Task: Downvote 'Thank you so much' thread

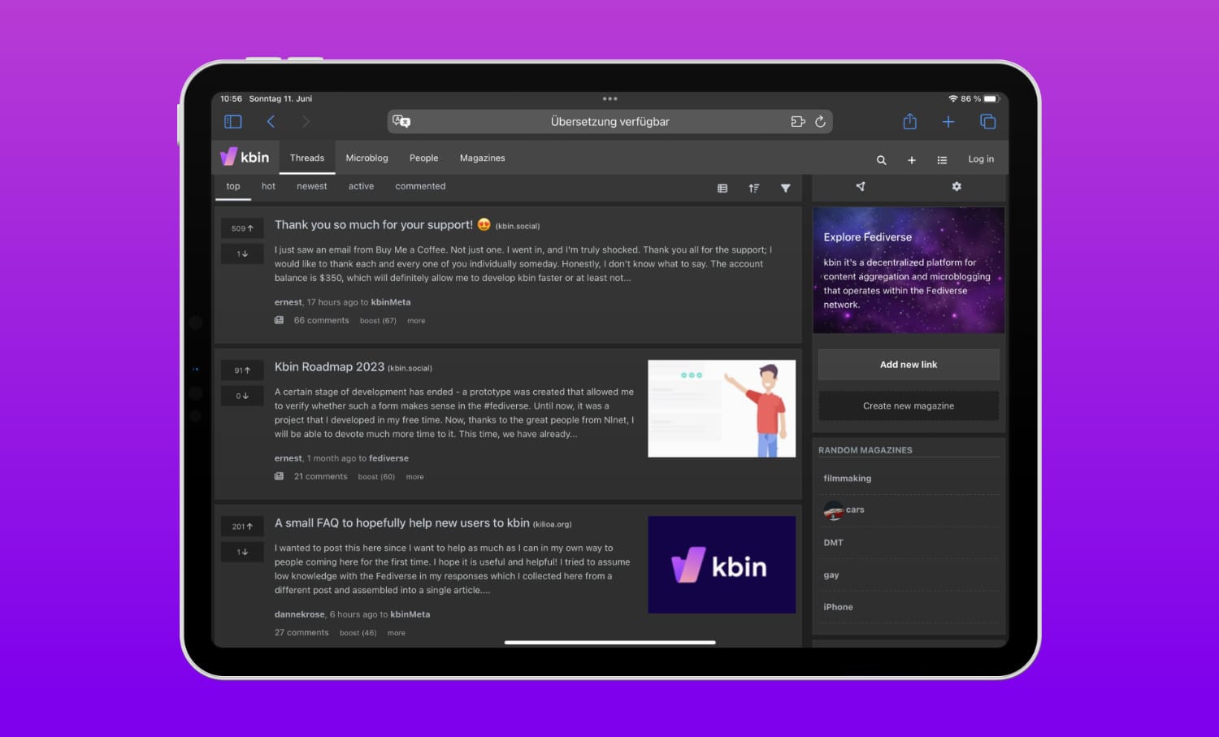Action: (242, 254)
